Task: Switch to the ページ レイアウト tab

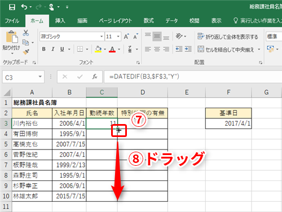Action: (115, 21)
